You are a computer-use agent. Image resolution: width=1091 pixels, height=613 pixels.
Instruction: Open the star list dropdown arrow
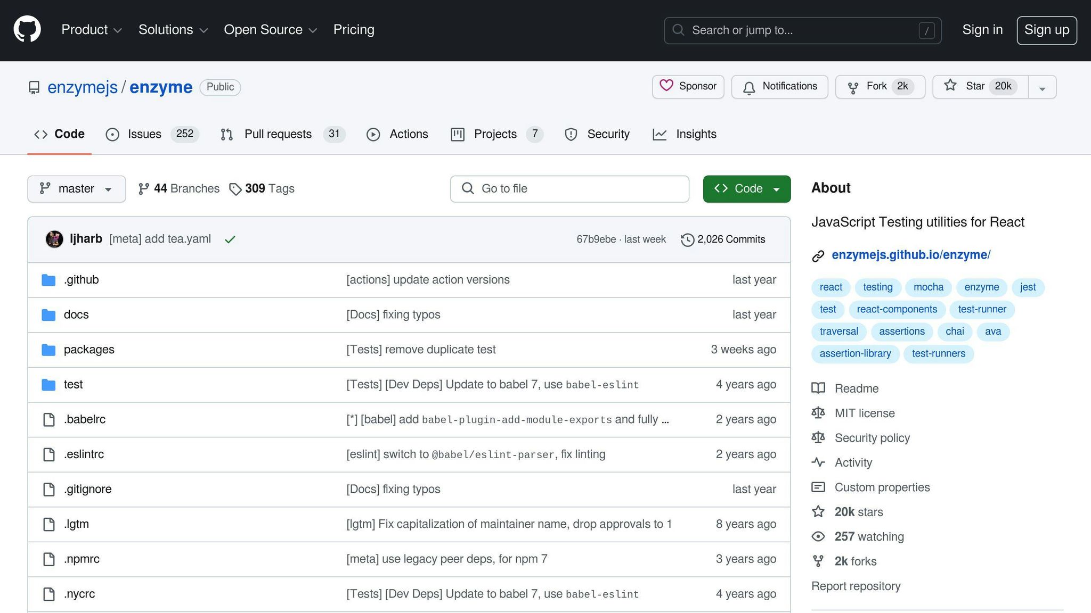(x=1042, y=88)
